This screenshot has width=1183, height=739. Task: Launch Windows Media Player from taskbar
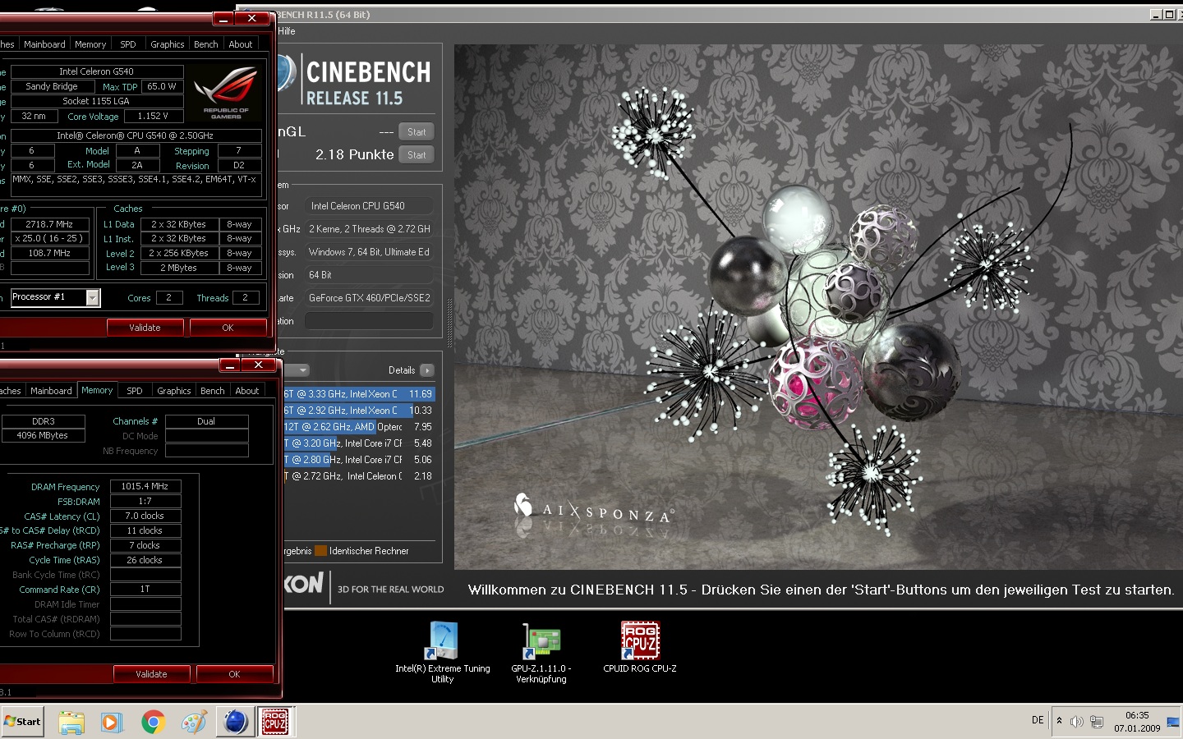[x=111, y=722]
